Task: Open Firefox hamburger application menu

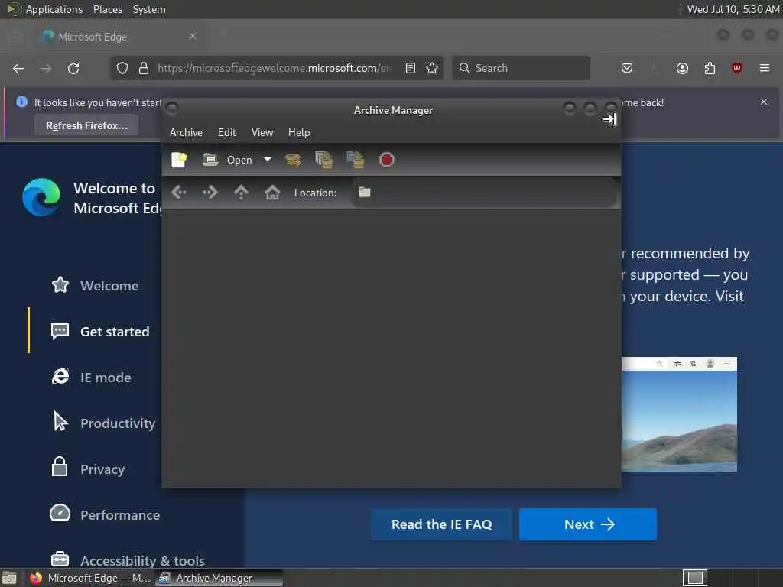Action: pos(765,68)
